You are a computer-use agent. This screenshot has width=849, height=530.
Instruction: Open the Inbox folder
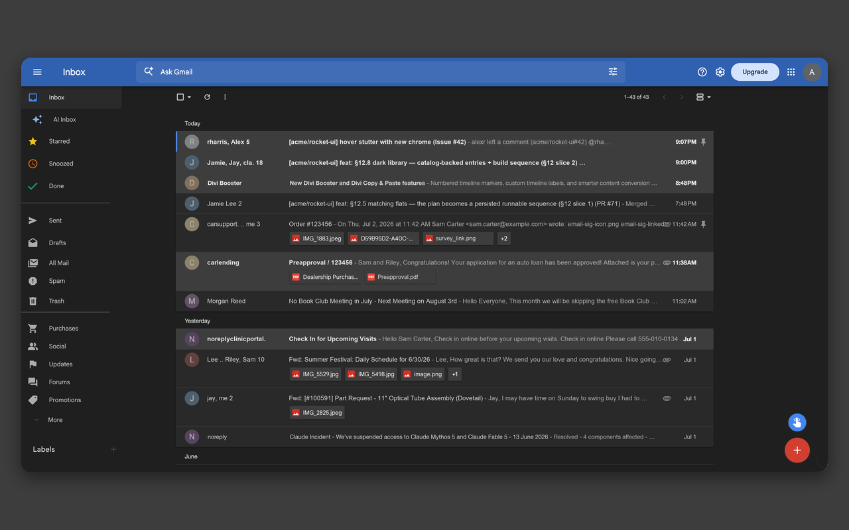[x=72, y=97]
